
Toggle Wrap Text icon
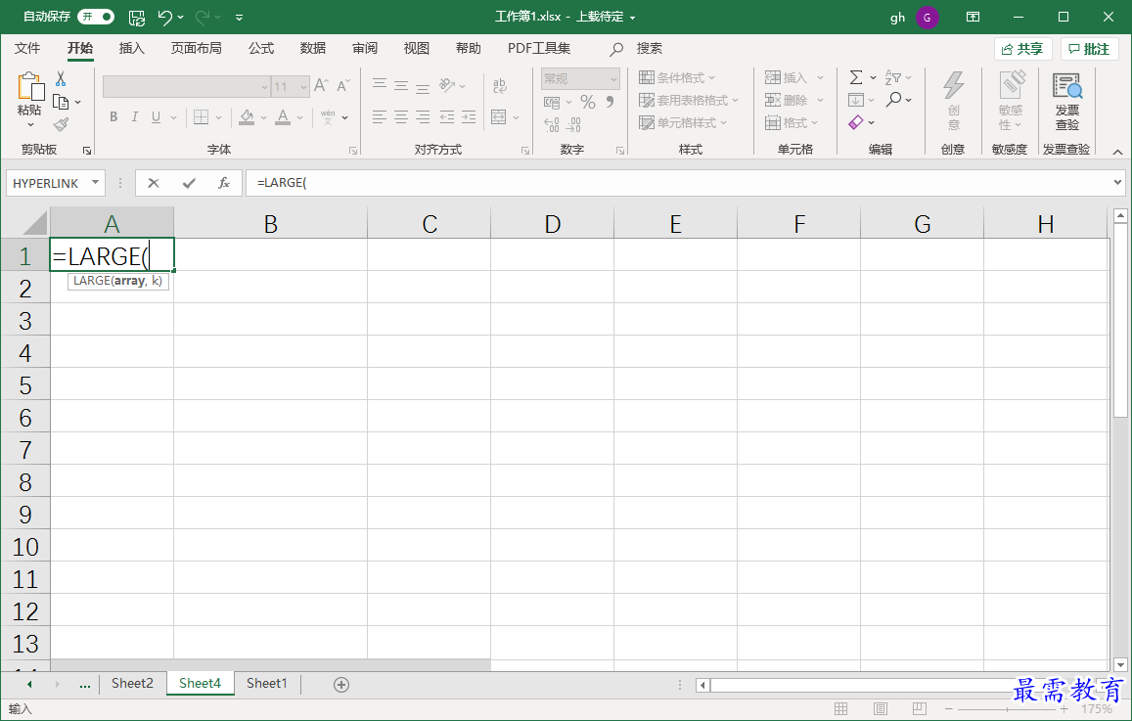[x=500, y=86]
